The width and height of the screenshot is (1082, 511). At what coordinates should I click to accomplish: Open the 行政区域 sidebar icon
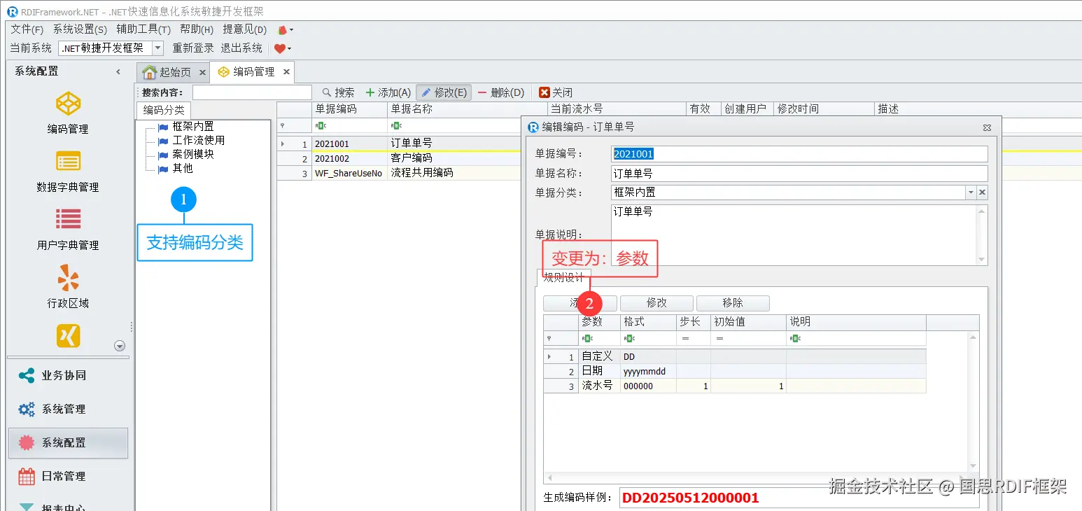pyautogui.click(x=68, y=278)
